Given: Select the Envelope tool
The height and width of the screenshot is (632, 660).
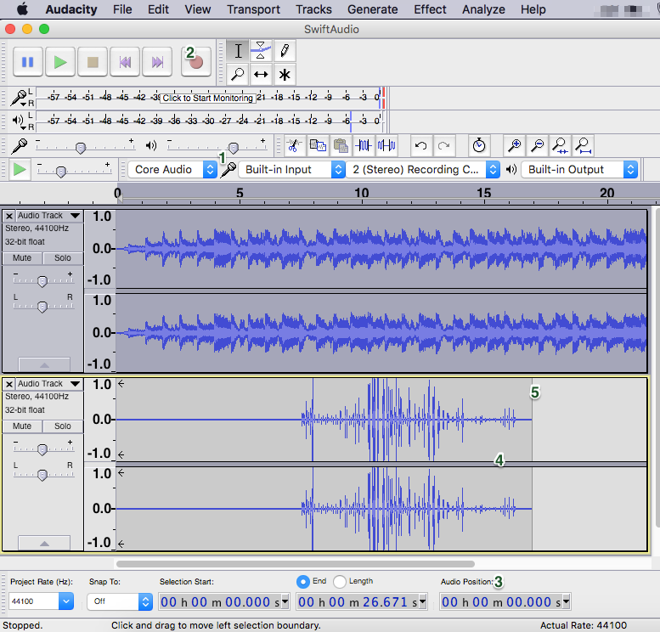Looking at the screenshot, I should pos(261,51).
